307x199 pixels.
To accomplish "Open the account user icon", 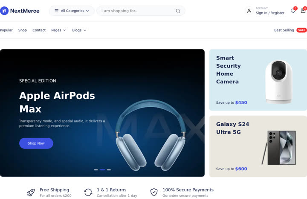I will (x=249, y=11).
